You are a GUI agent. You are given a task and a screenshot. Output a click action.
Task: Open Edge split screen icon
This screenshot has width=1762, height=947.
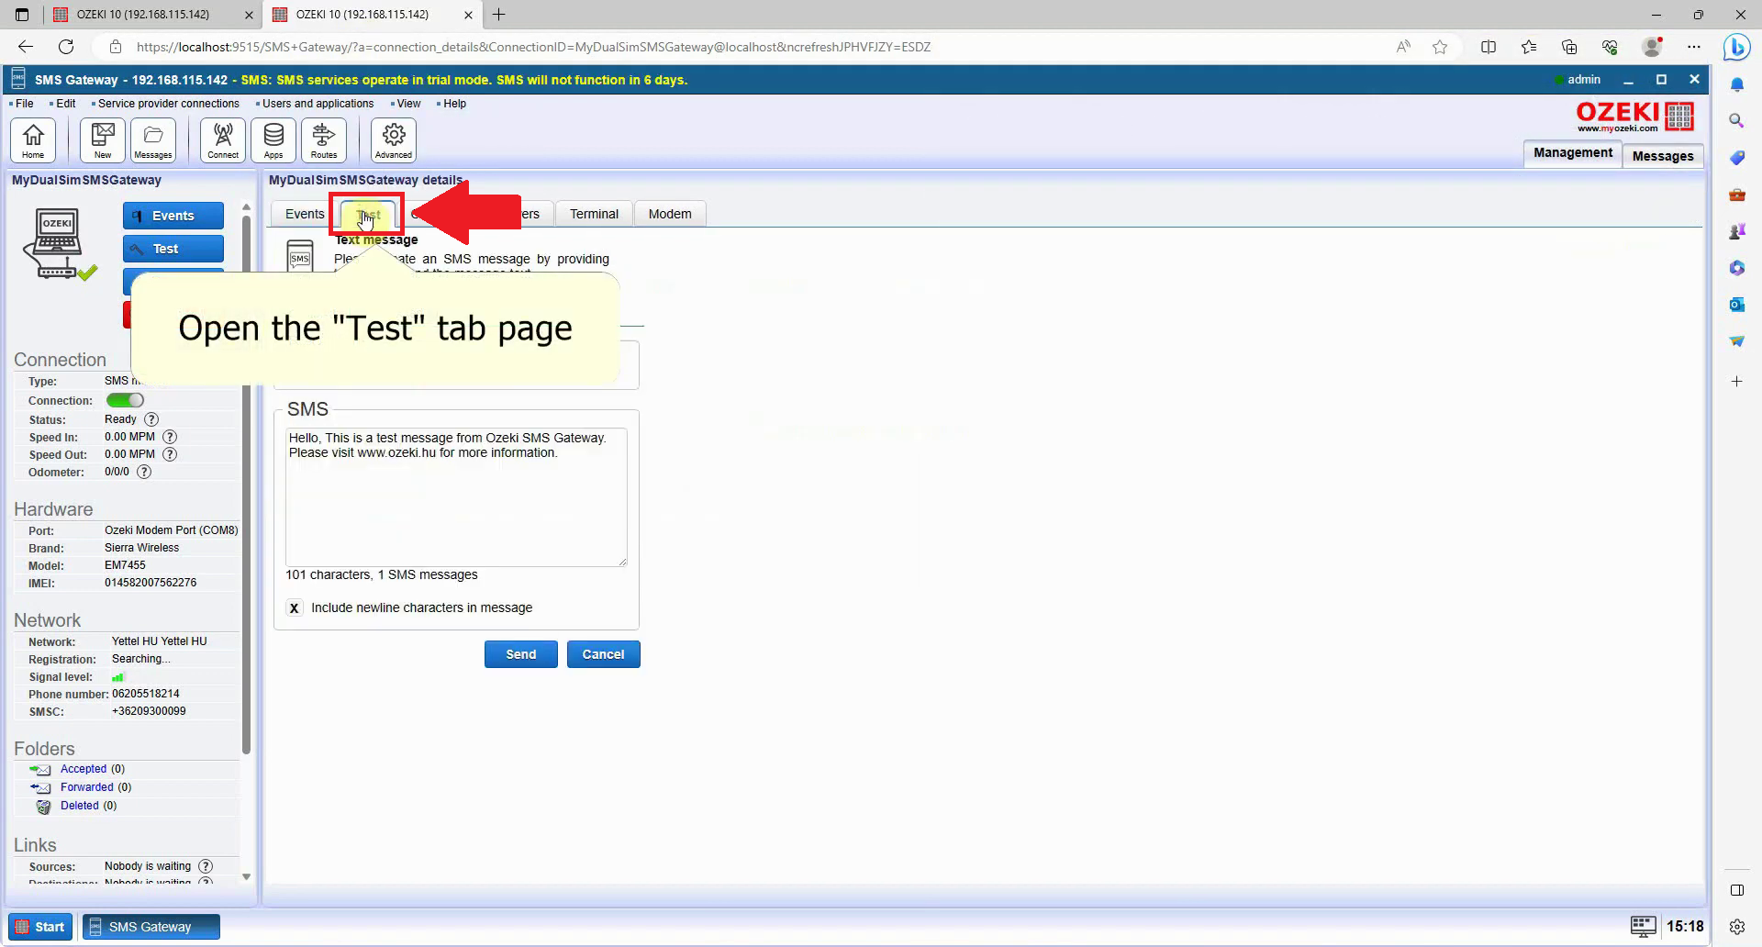click(1489, 47)
